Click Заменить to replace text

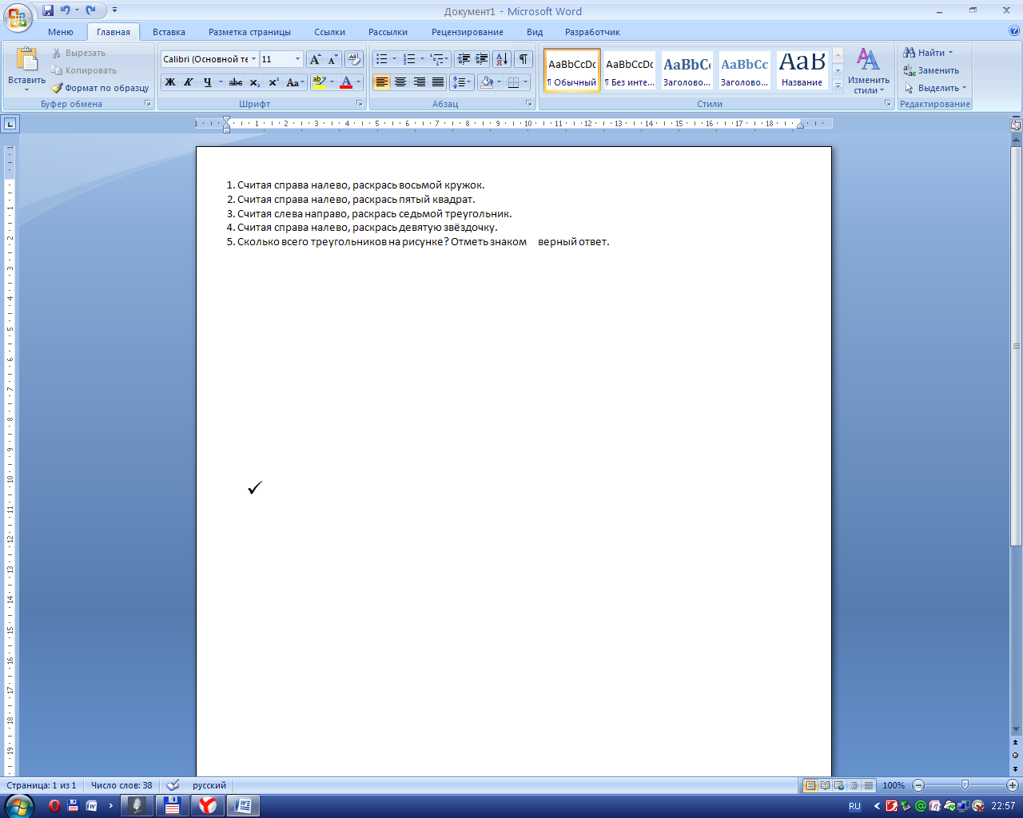(x=932, y=70)
